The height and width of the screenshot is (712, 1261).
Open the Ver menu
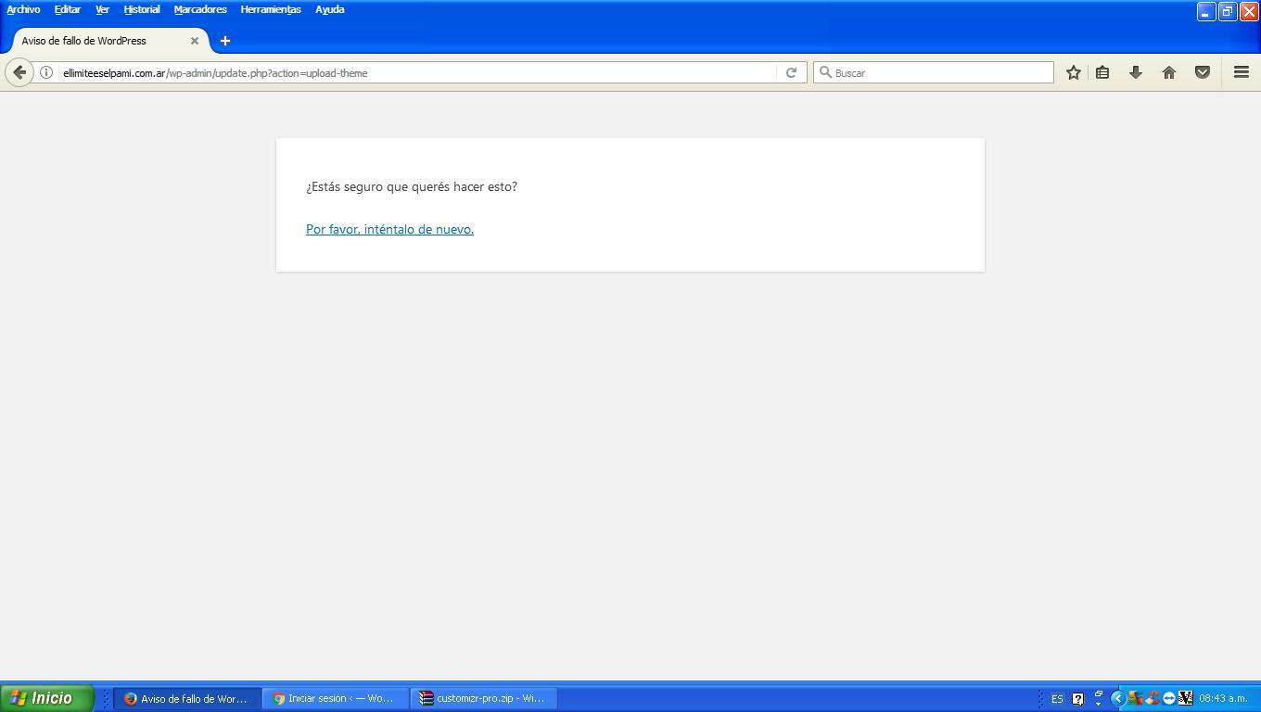pos(102,9)
